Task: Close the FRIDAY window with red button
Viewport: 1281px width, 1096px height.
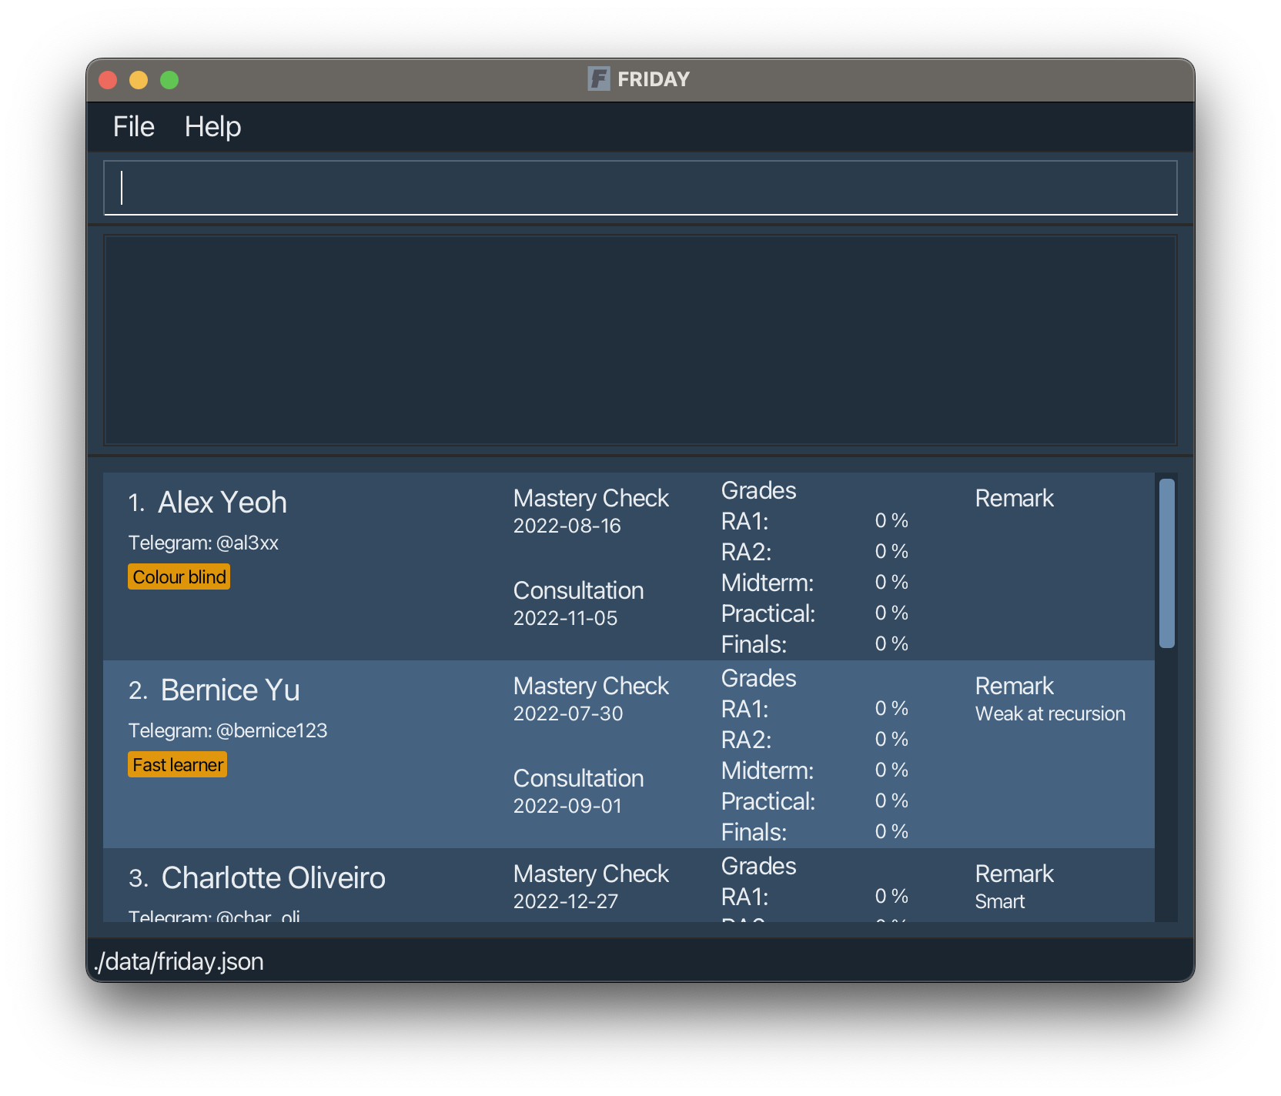Action: coord(108,80)
